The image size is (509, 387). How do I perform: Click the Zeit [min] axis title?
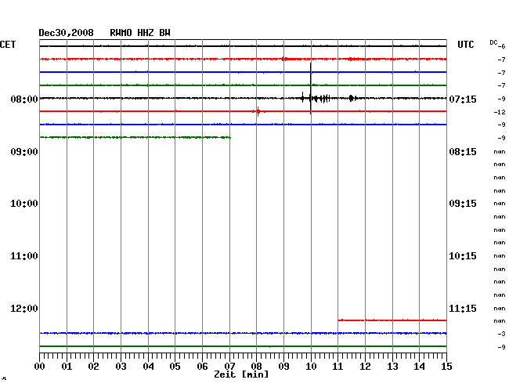point(241,374)
